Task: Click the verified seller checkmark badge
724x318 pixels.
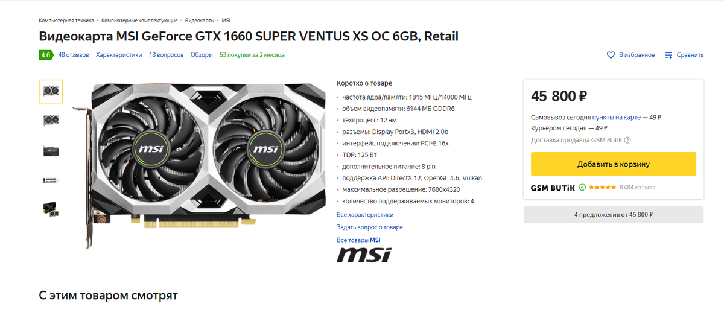Action: point(582,188)
